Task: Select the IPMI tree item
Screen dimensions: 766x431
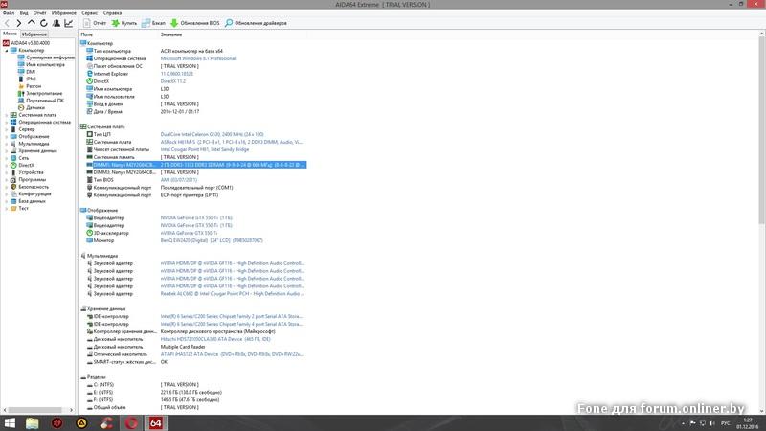Action: coord(27,79)
